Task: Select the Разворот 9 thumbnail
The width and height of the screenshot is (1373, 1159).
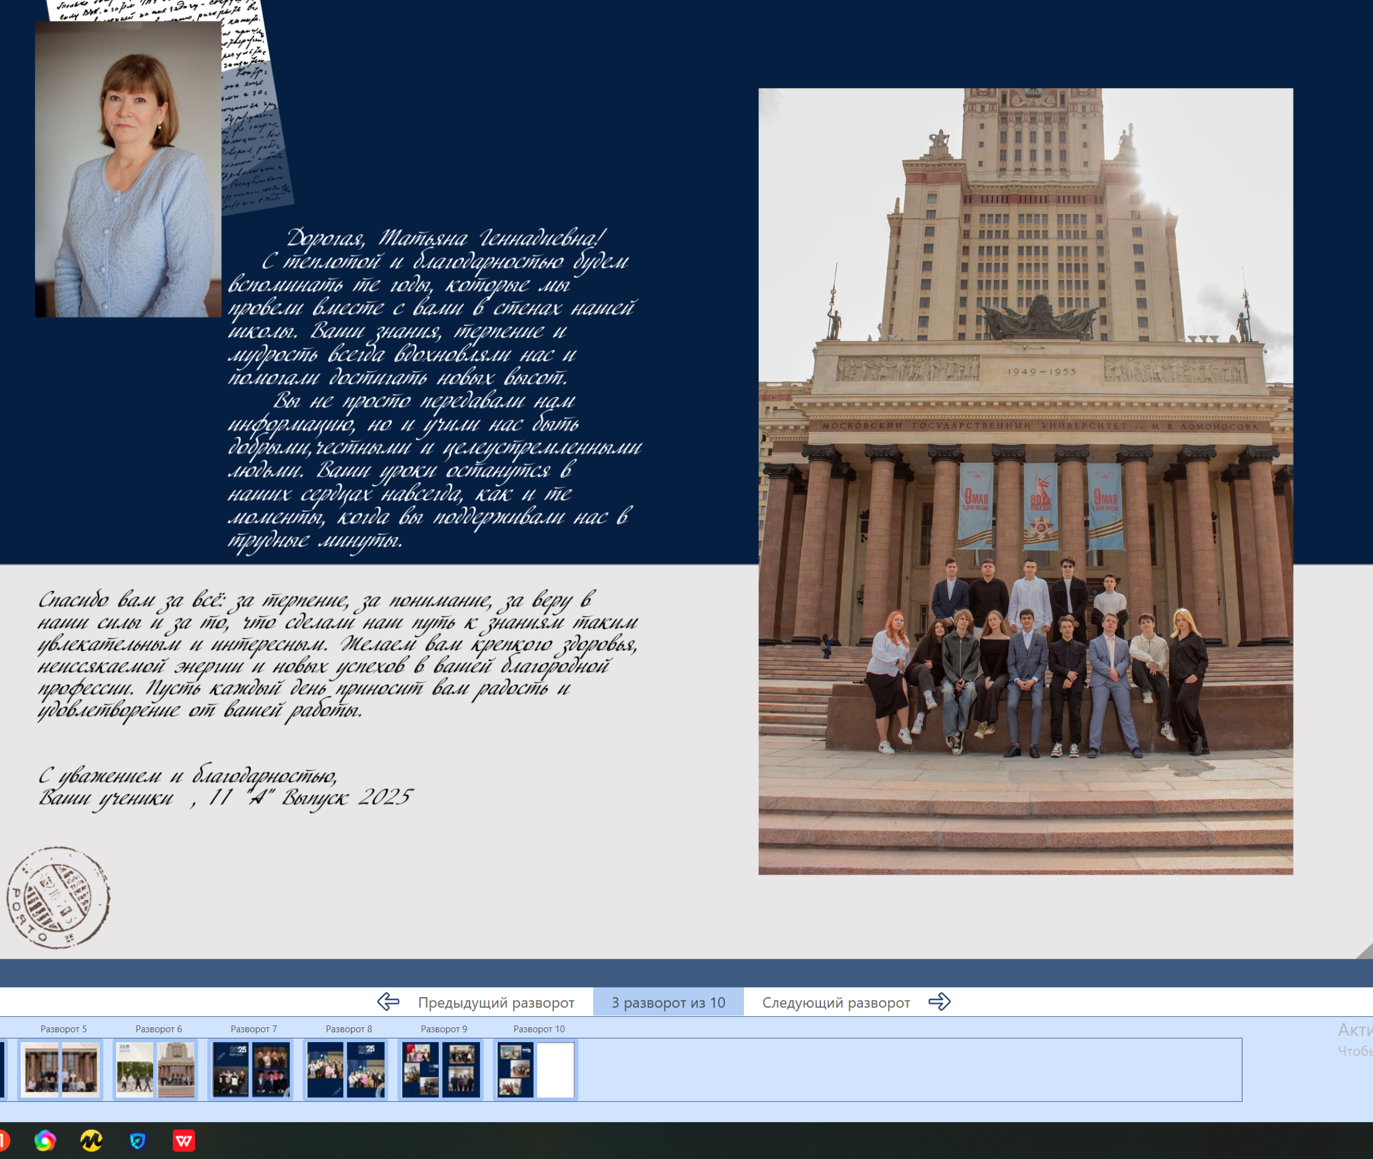Action: tap(441, 1069)
